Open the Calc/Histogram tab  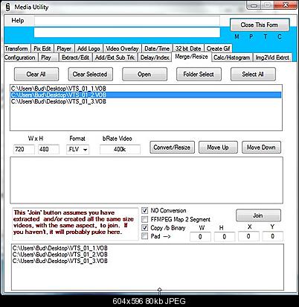tap(231, 57)
